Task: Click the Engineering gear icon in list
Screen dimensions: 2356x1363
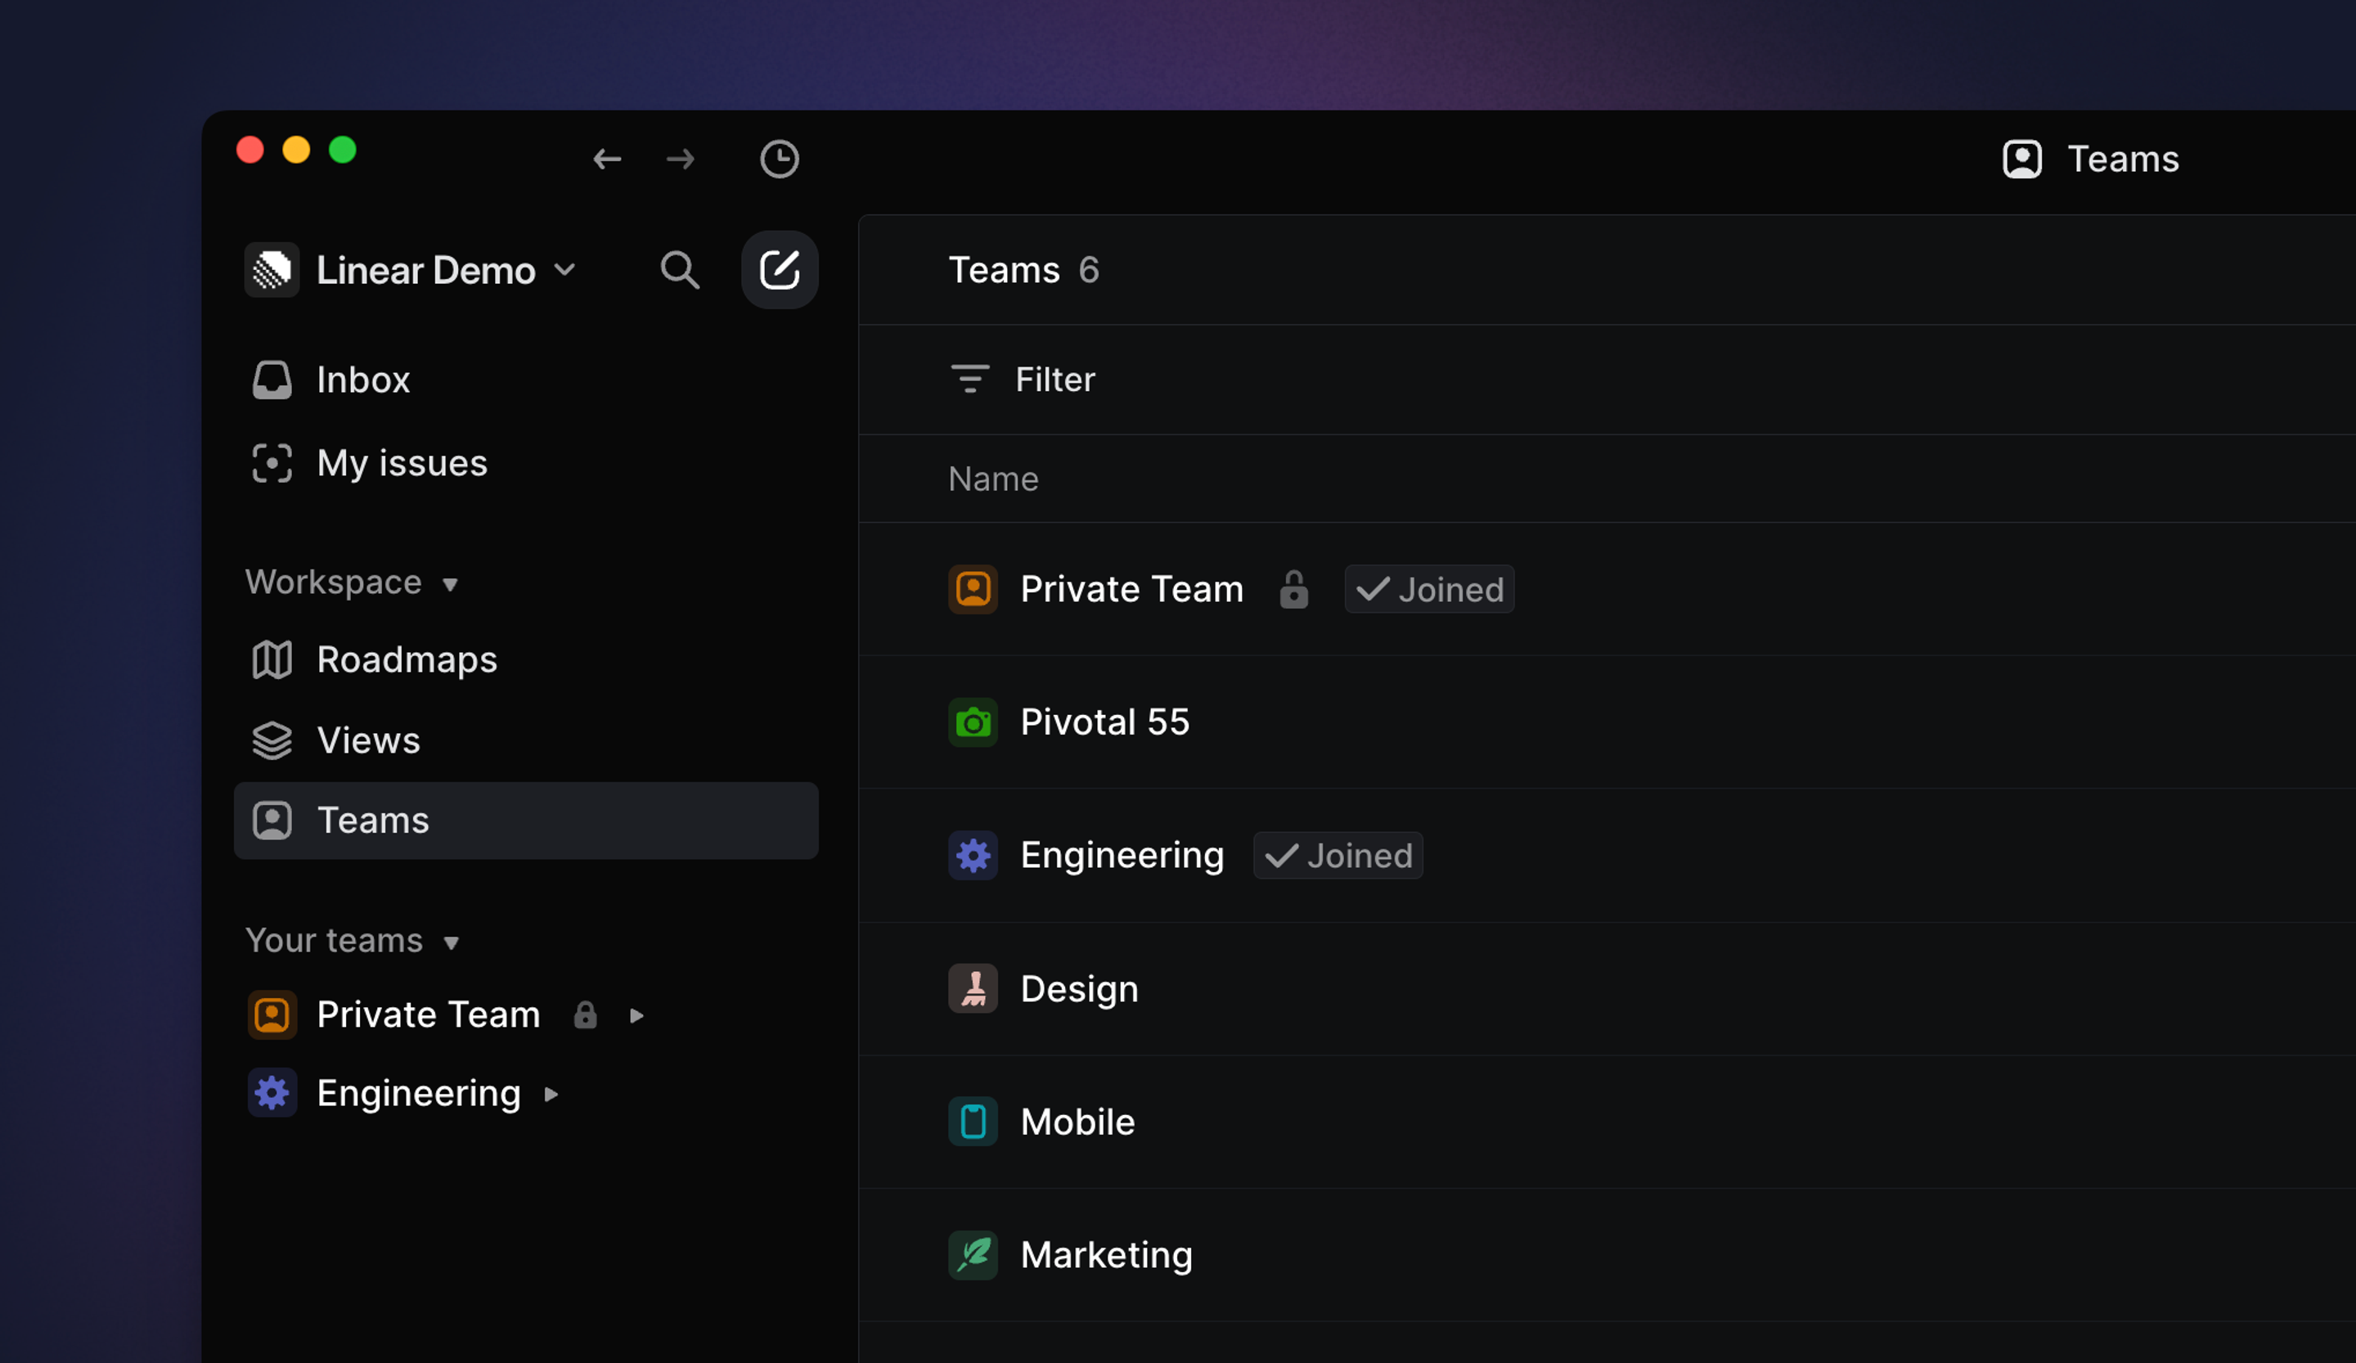Action: tap(973, 856)
